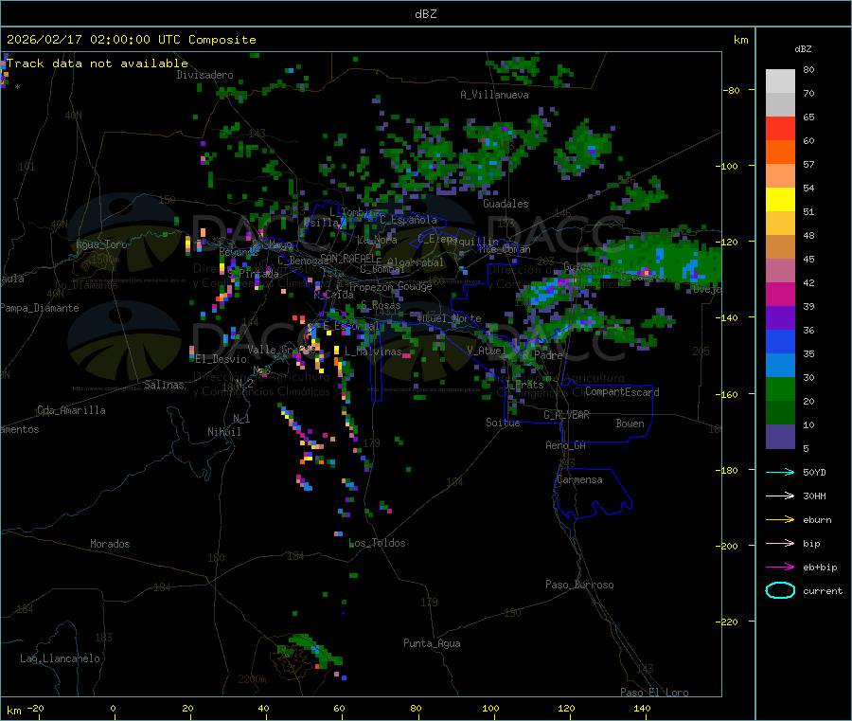Screen dimensions: 852x721
Task: Click the 'Punta_Agua' map label
Action: point(432,643)
